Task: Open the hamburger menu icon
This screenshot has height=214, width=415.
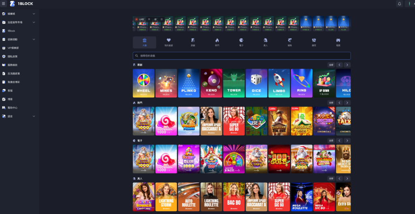Action: tap(4, 4)
